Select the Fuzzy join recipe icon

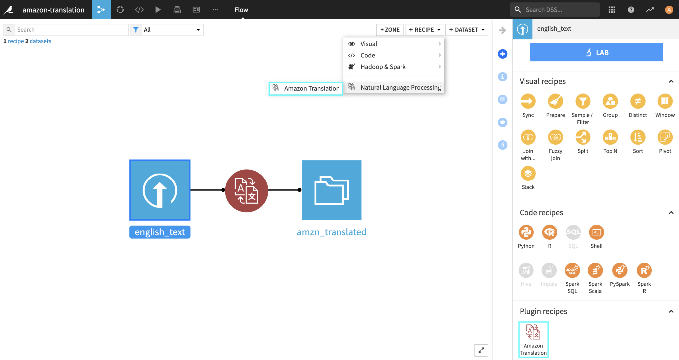(555, 138)
